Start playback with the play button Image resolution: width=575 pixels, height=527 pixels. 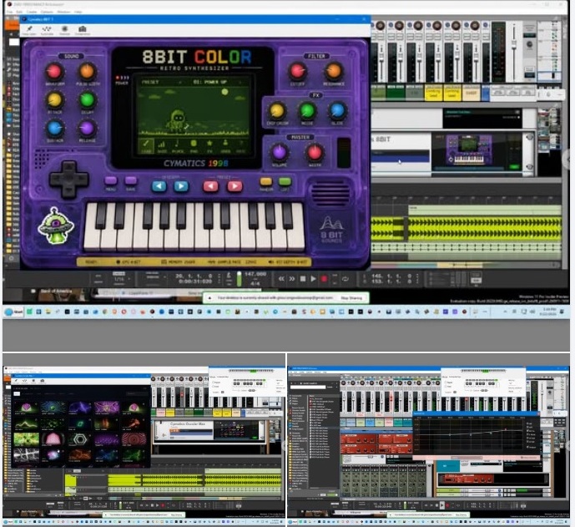tap(313, 279)
